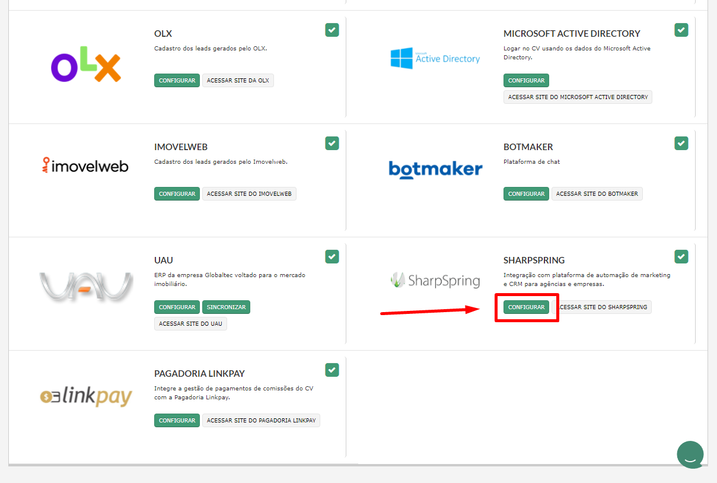Toggle the Pagadoria Linkpay checkbox
The width and height of the screenshot is (717, 483).
point(332,370)
